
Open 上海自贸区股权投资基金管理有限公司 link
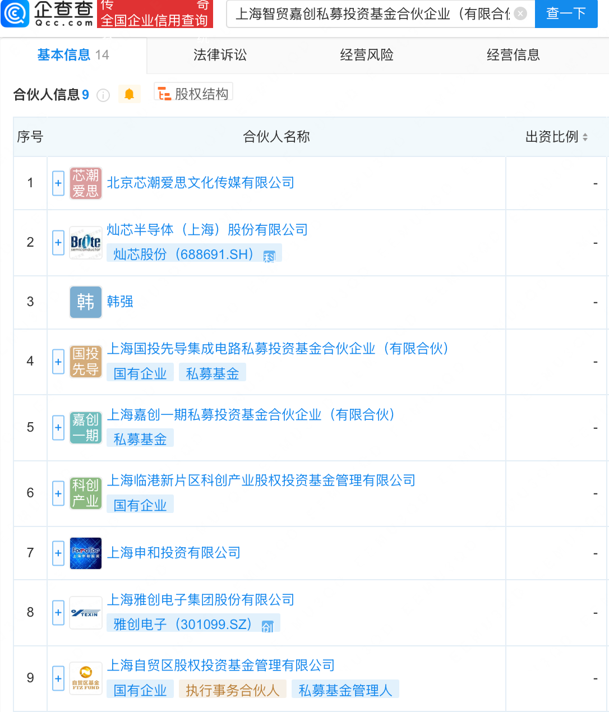221,665
